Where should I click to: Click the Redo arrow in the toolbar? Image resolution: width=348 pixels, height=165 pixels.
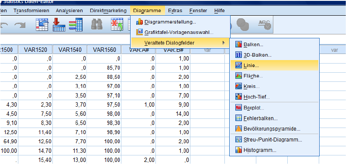pos(20,25)
